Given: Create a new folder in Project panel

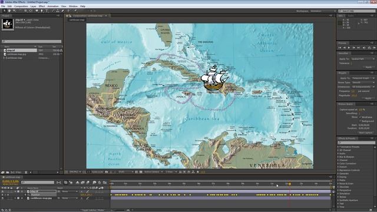Looking at the screenshot, I should point(8,173).
